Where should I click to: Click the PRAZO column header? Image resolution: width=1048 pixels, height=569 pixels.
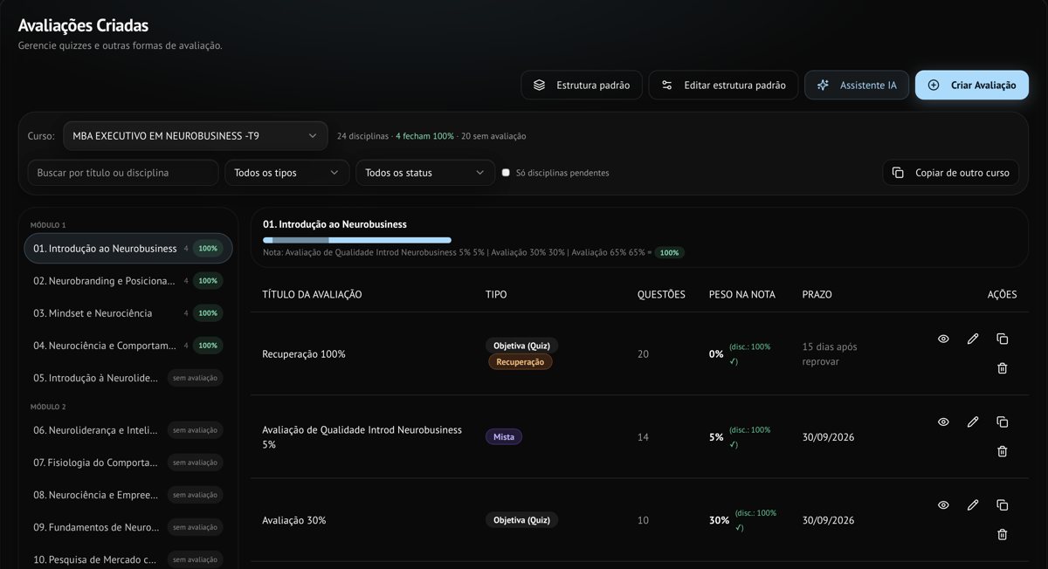tap(817, 294)
